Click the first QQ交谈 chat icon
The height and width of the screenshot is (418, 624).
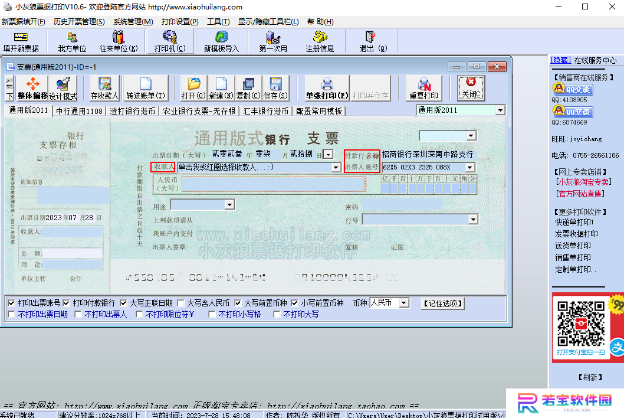[x=573, y=89]
